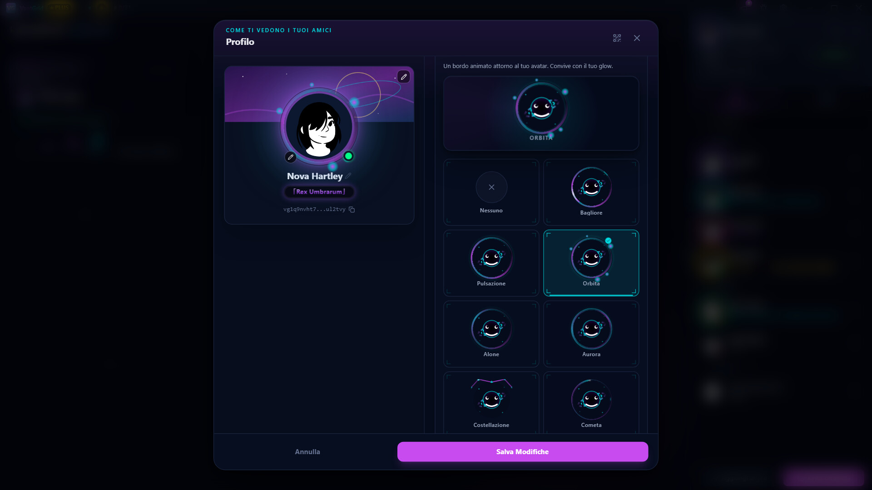Click the Nova Hartley name text

(x=315, y=176)
